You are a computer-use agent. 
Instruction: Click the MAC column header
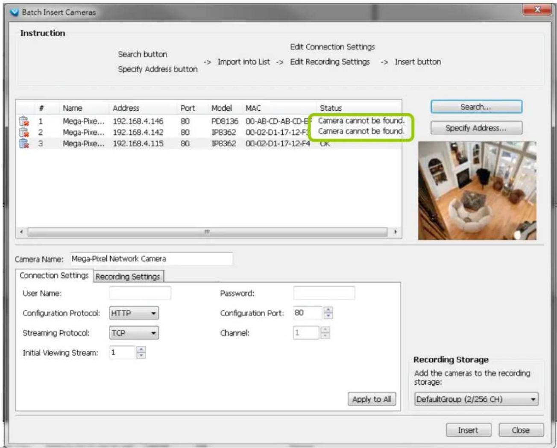point(253,108)
